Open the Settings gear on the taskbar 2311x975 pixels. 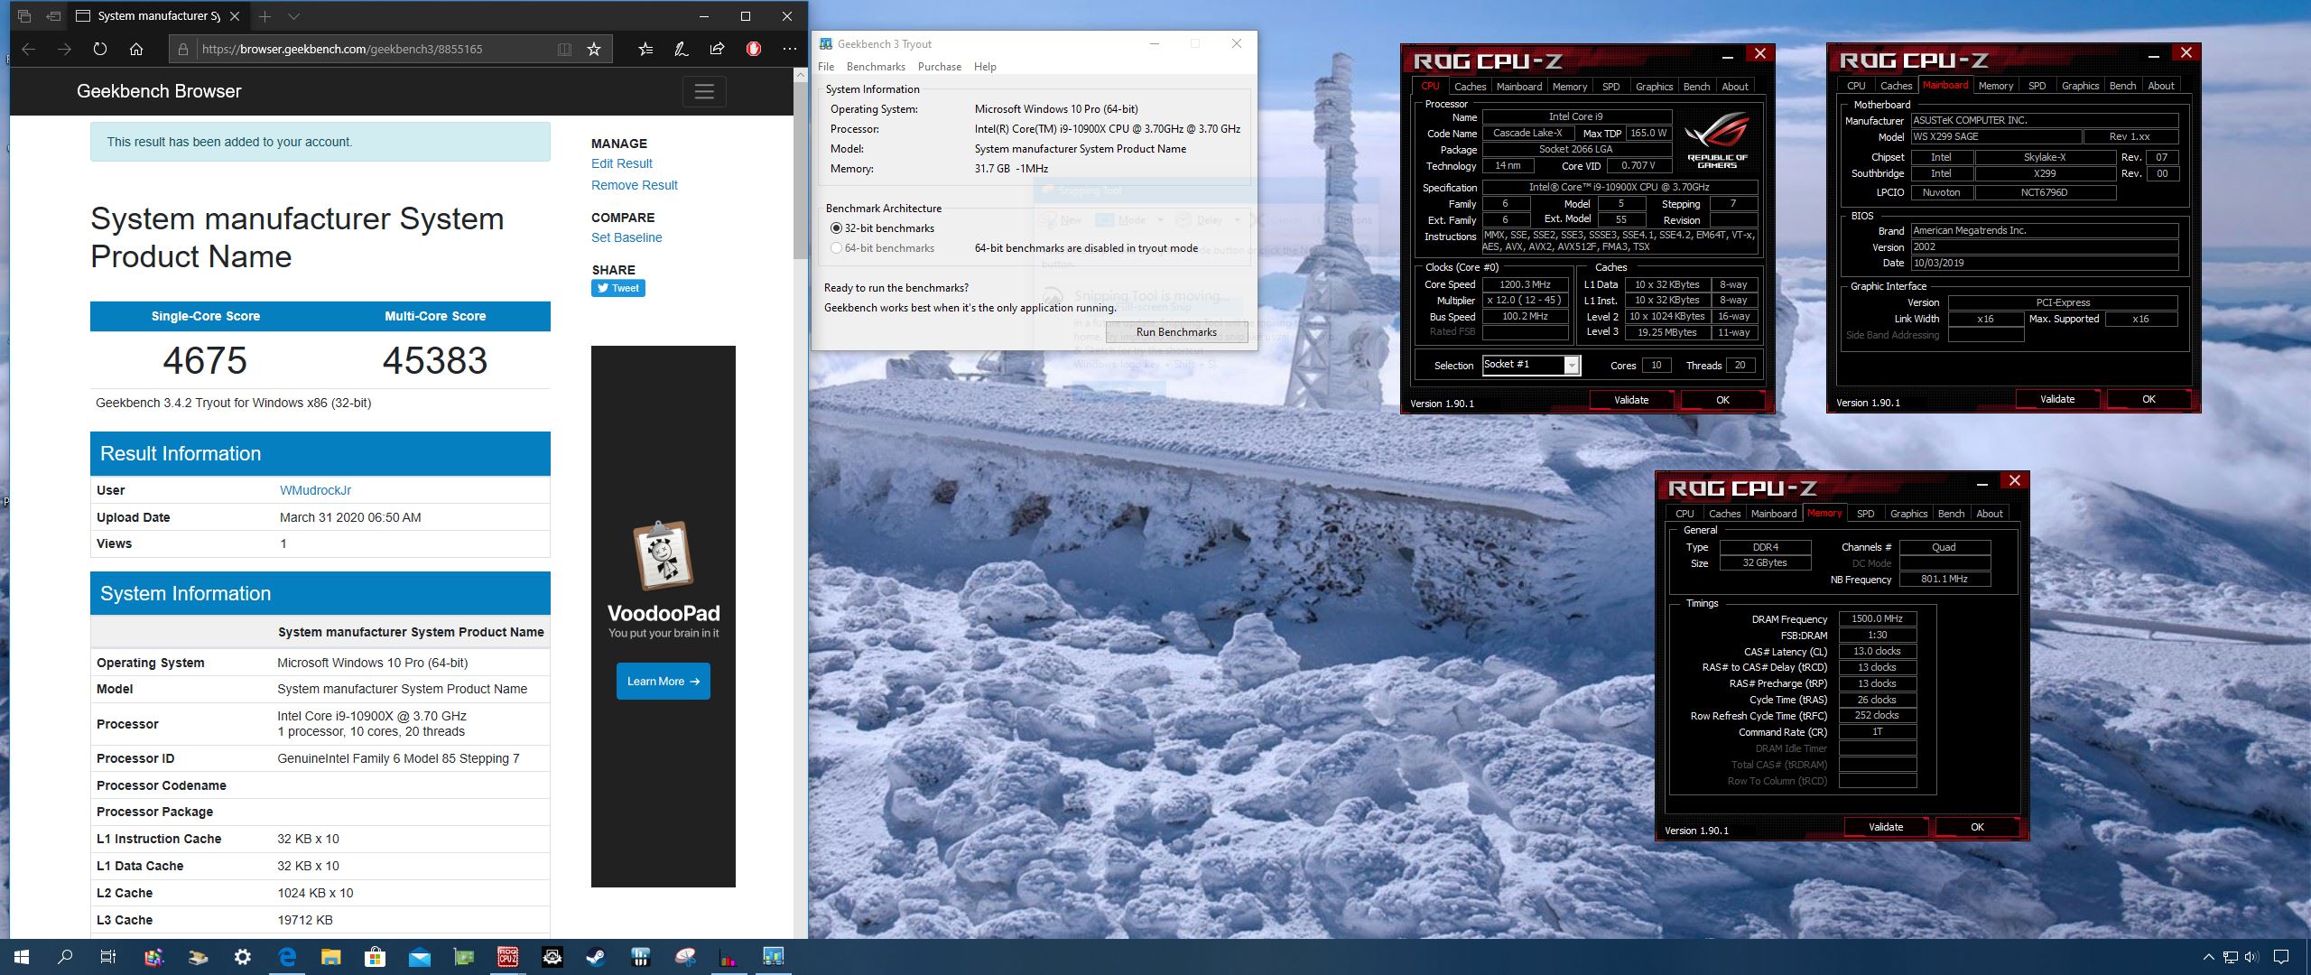[242, 957]
